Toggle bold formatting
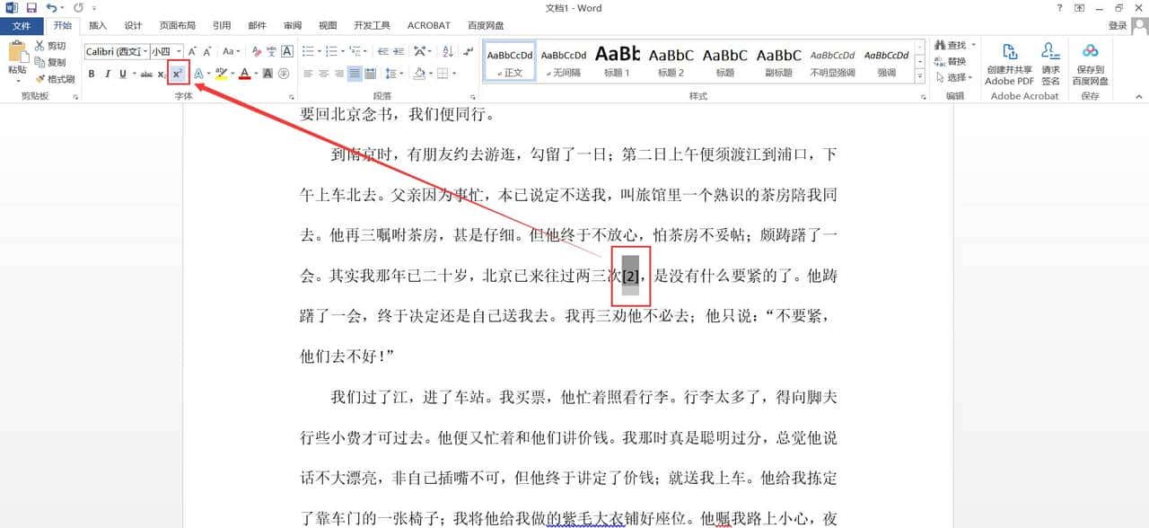 [x=91, y=74]
